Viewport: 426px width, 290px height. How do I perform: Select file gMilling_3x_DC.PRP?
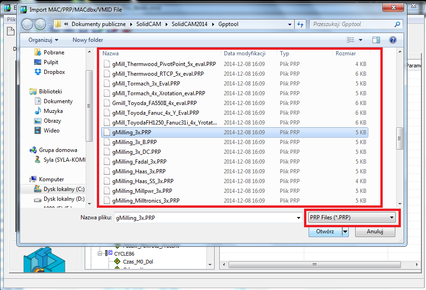[136, 152]
